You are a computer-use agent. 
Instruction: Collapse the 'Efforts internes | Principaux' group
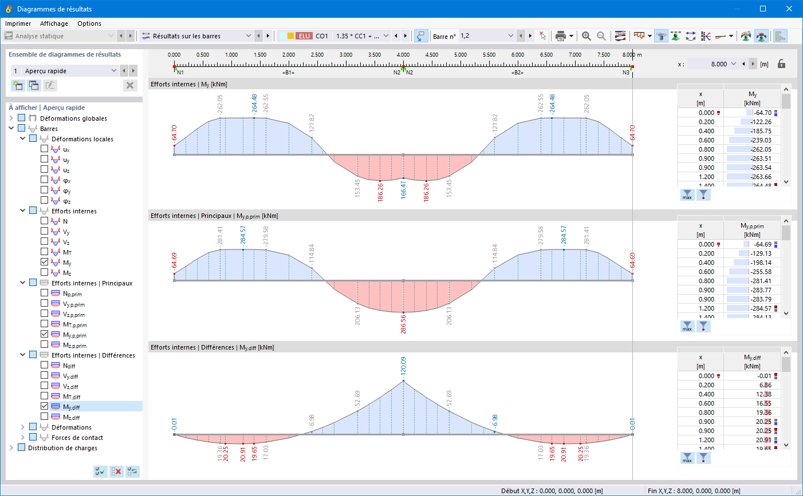23,283
